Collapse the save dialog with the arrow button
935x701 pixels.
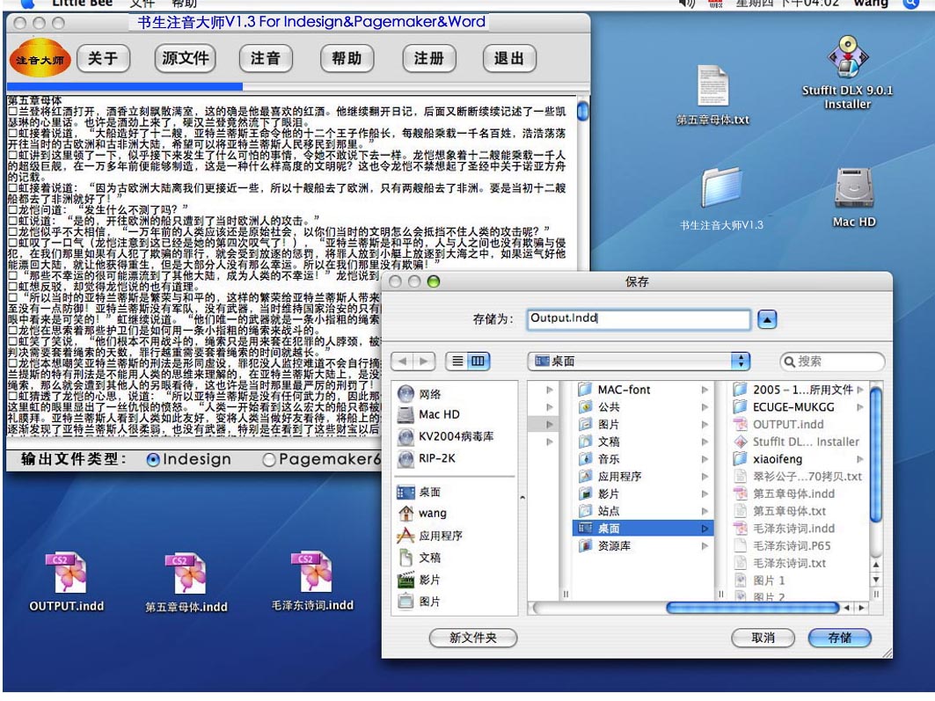point(767,320)
